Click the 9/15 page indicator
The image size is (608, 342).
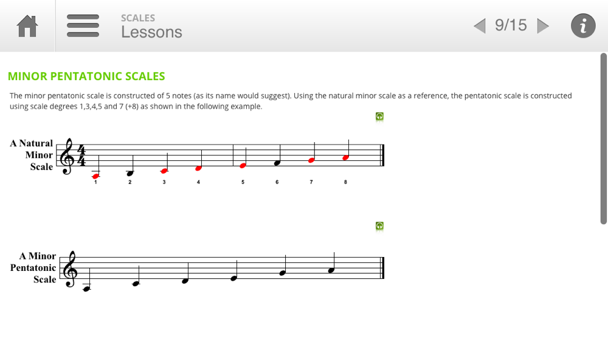(x=511, y=25)
